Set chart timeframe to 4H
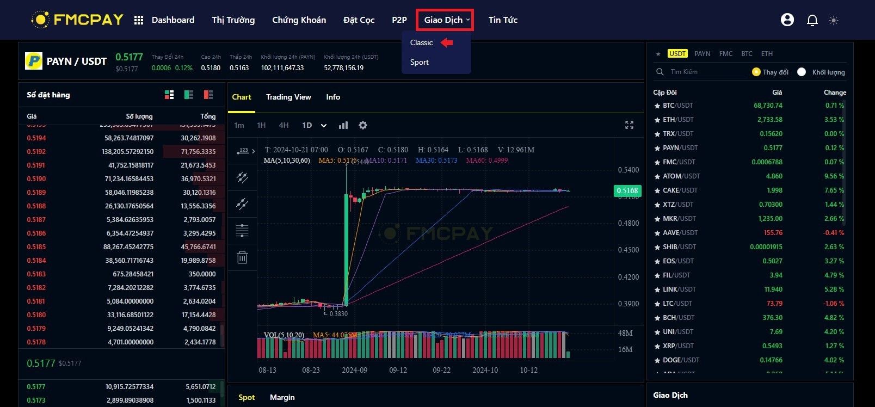The image size is (875, 407). pos(284,125)
